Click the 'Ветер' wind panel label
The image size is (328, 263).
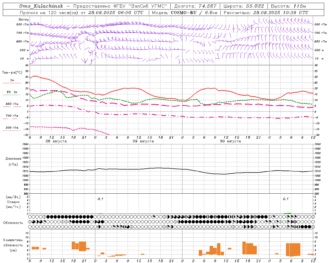(24, 20)
